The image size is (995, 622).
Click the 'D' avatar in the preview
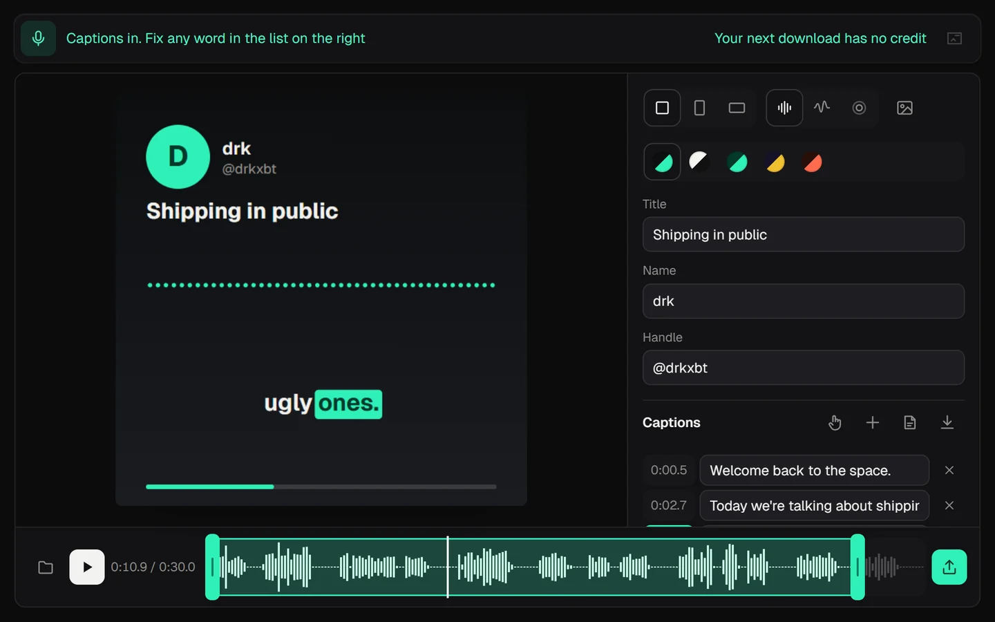tap(178, 157)
